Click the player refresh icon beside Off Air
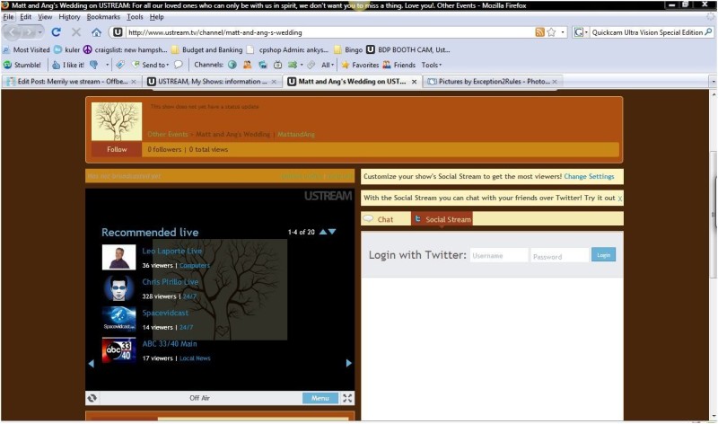Viewport: 718px width, 424px height. pyautogui.click(x=92, y=398)
